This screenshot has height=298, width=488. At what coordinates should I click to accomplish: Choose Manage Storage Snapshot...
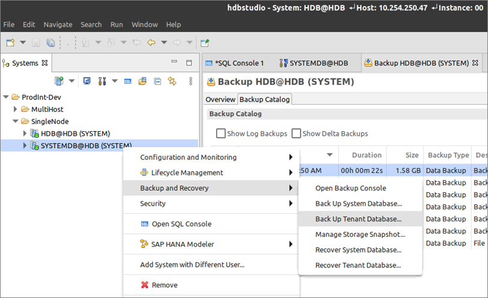360,235
